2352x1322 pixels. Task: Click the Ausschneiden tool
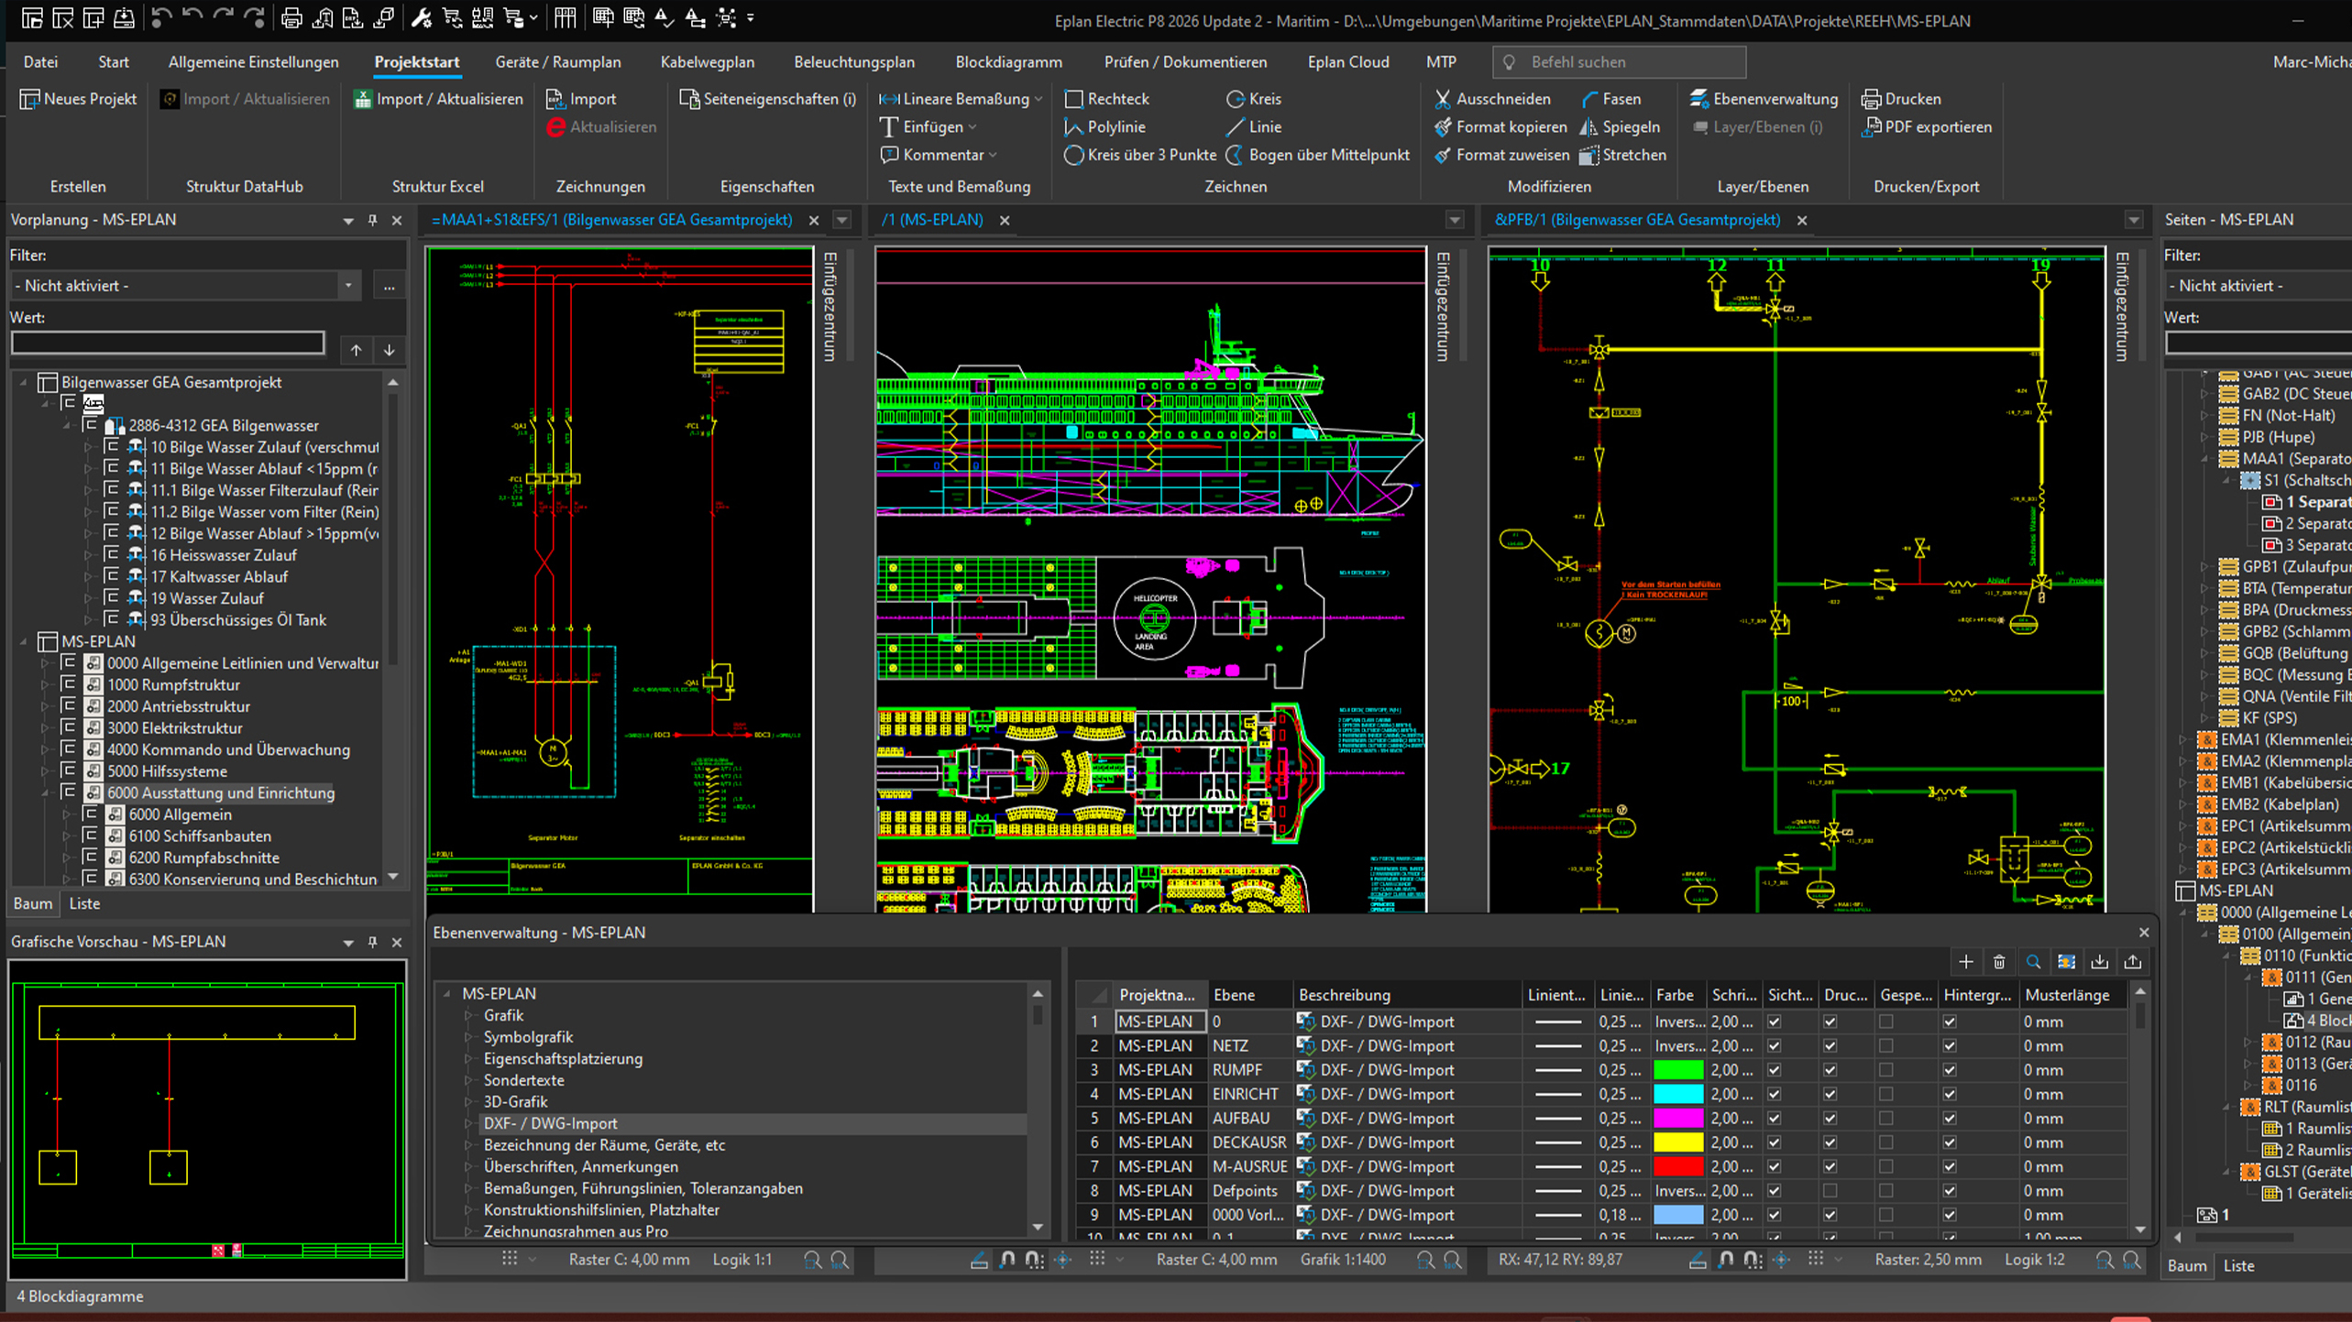point(1492,99)
